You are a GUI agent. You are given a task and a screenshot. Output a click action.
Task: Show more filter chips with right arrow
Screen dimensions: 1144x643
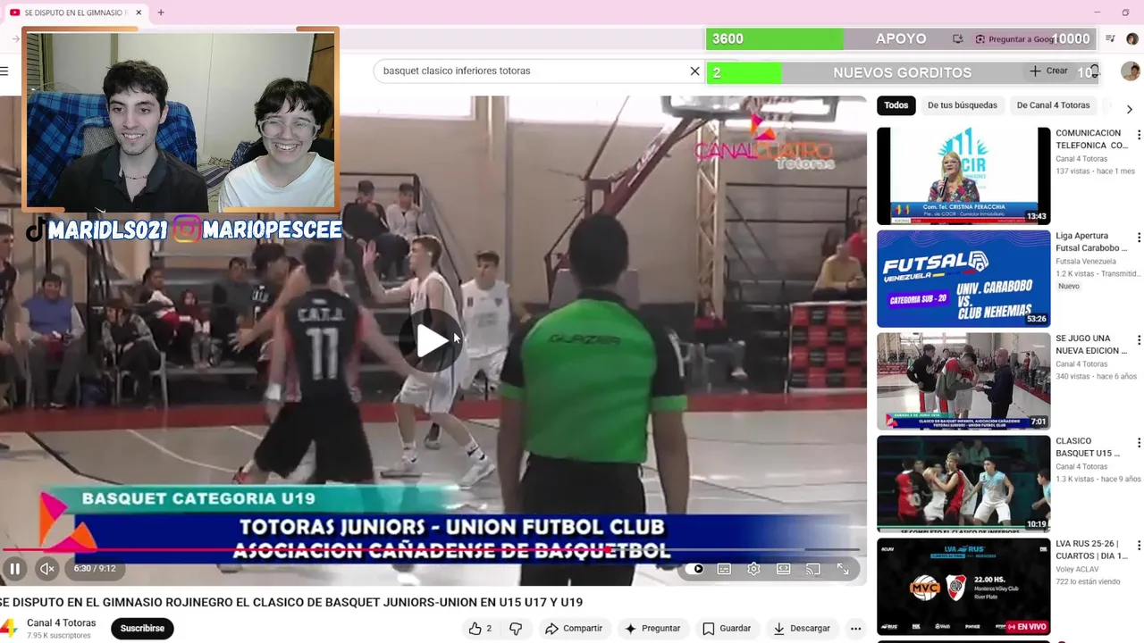click(x=1129, y=109)
